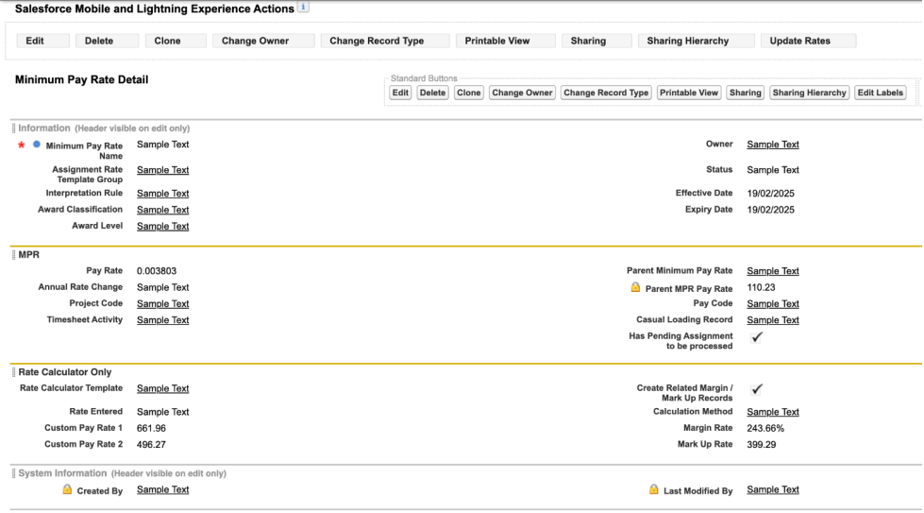Open the Rate Calculator Template Sample Text link
The image size is (924, 513).
click(162, 388)
